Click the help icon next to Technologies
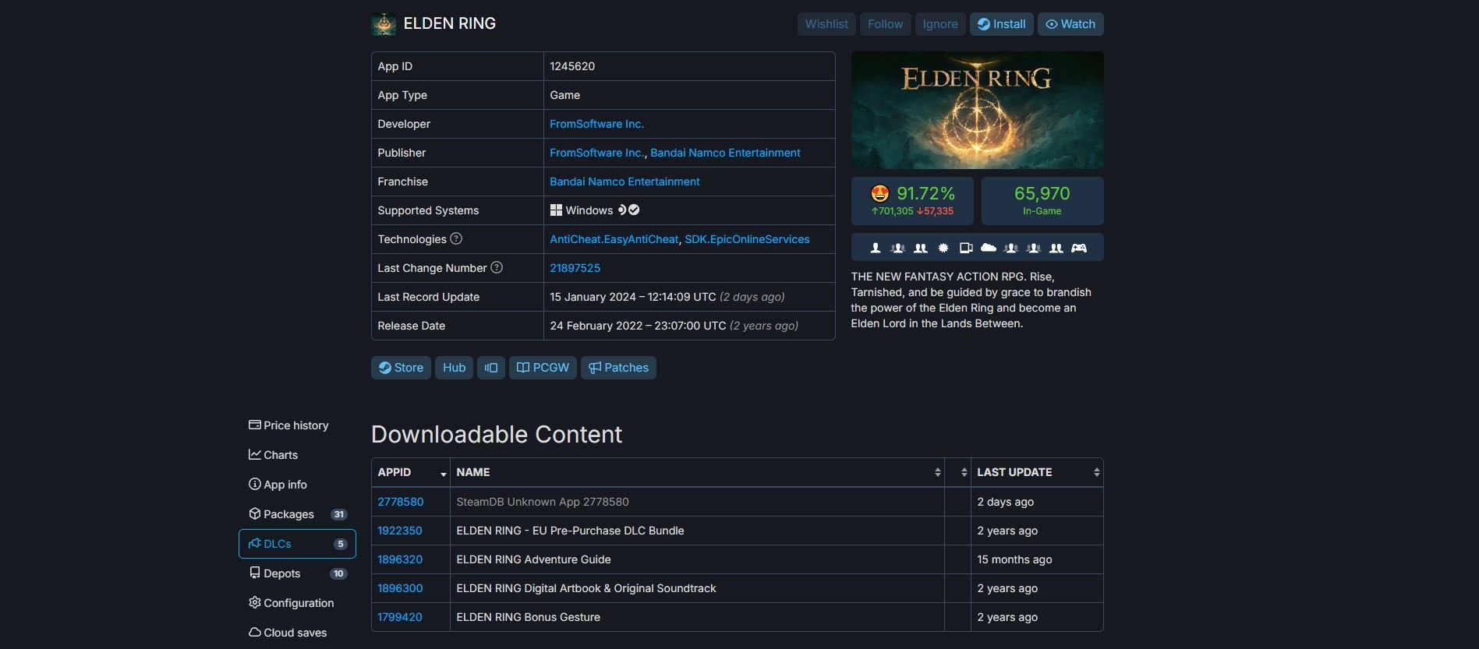This screenshot has width=1479, height=649. [457, 238]
